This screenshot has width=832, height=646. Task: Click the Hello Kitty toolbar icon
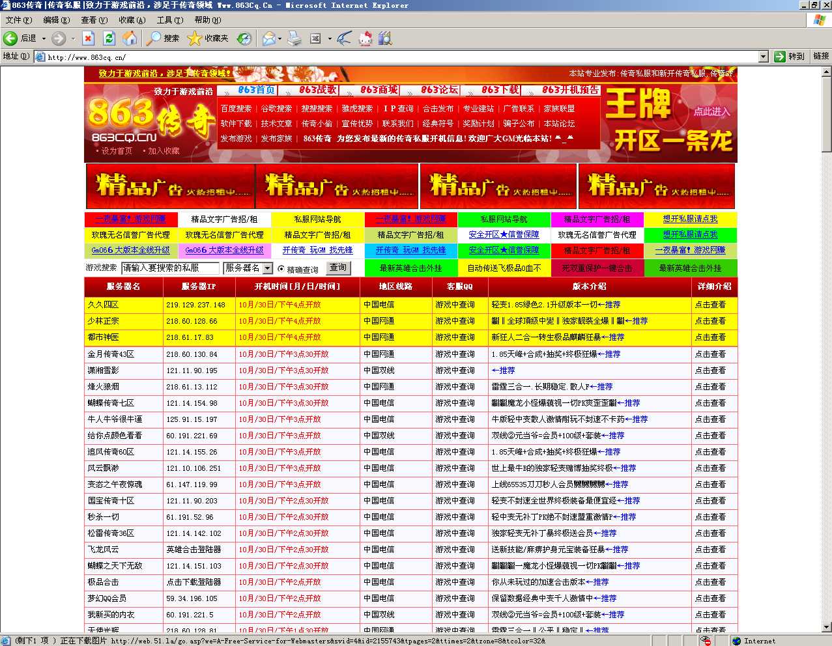coord(366,38)
